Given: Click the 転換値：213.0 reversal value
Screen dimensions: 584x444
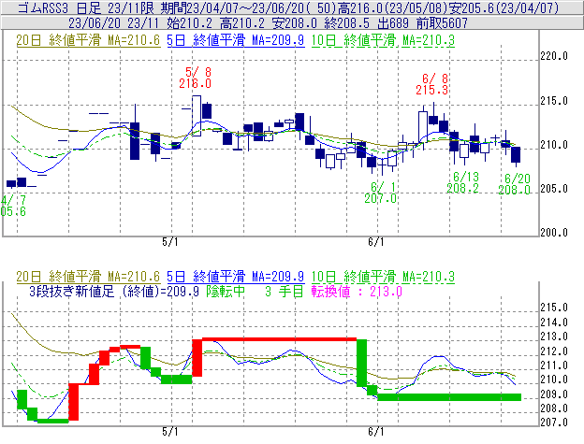Looking at the screenshot, I should [x=357, y=291].
